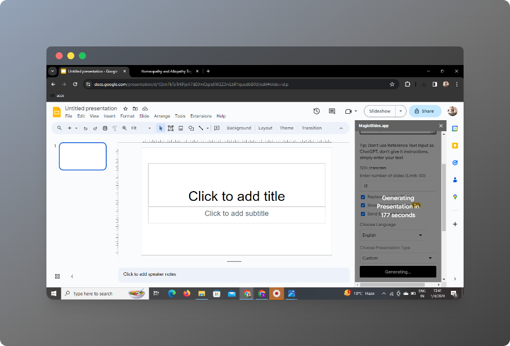Open the Fit zoom level dropdown
The image size is (510, 346).
click(x=140, y=128)
